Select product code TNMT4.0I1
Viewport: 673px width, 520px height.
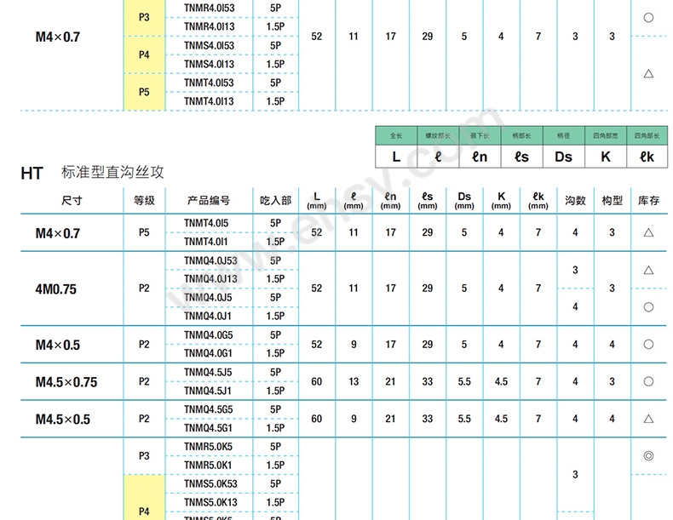pyautogui.click(x=206, y=242)
